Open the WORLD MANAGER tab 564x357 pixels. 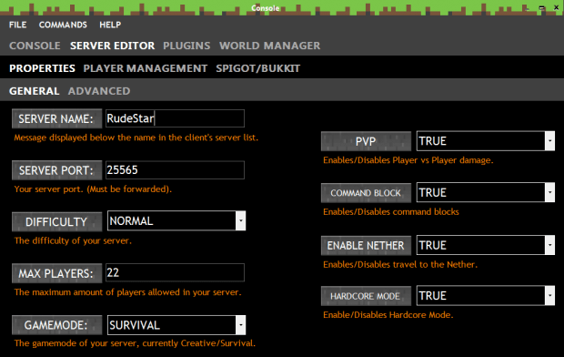pos(270,46)
